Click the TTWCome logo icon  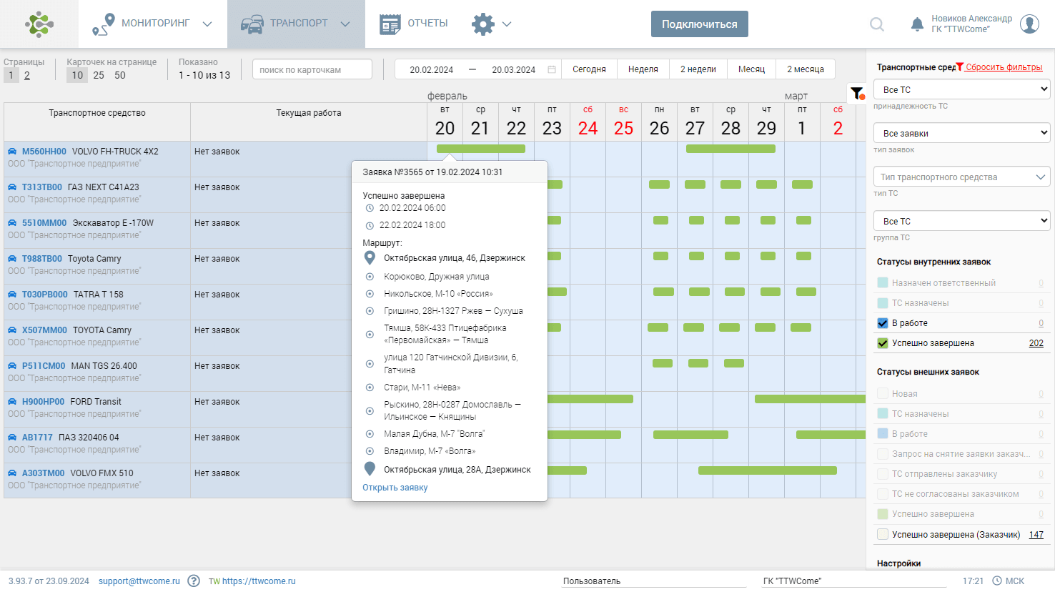(x=39, y=24)
